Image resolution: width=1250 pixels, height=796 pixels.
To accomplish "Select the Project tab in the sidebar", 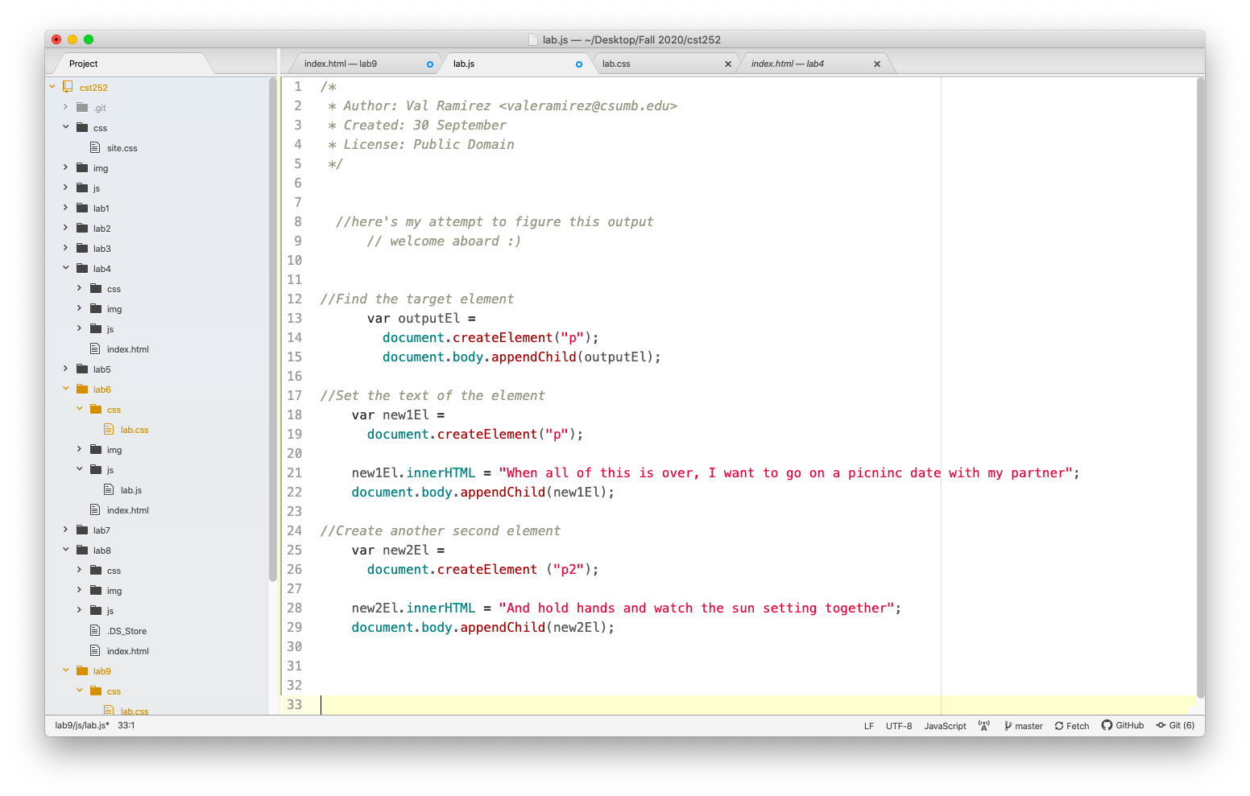I will tap(83, 63).
